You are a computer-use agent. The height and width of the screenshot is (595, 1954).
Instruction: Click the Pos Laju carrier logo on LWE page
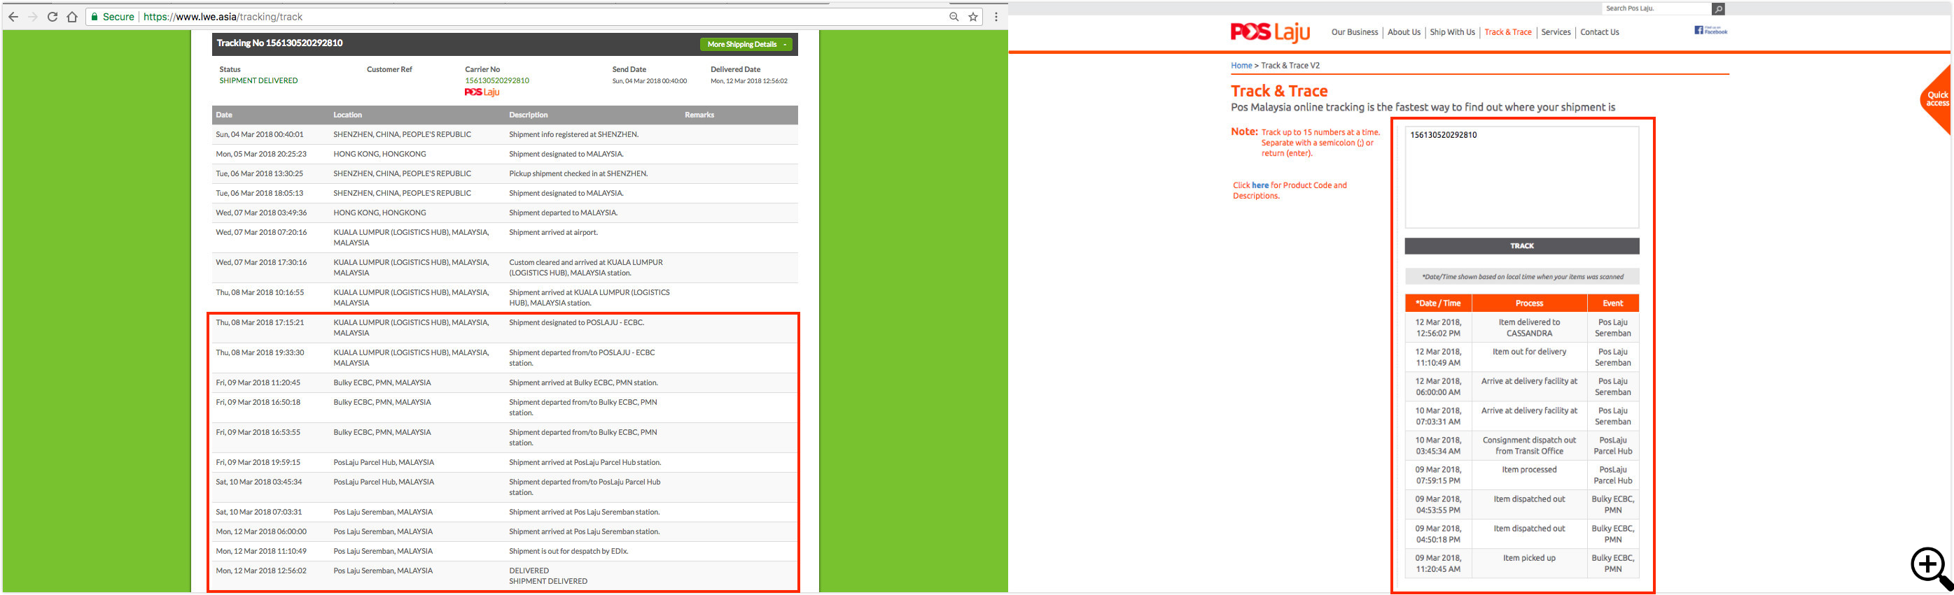(482, 92)
